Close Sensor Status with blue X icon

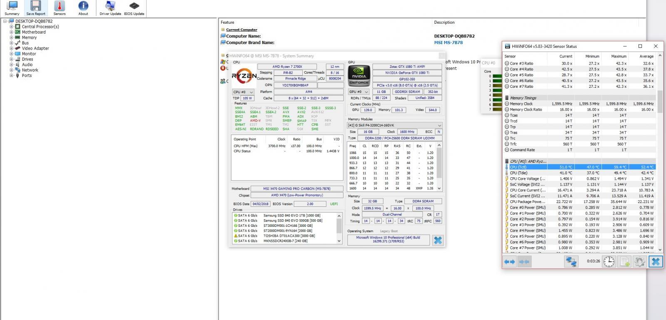click(x=655, y=261)
